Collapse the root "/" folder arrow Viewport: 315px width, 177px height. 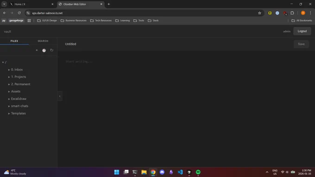3,63
